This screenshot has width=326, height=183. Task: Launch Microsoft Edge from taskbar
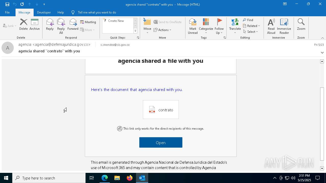coord(105,178)
